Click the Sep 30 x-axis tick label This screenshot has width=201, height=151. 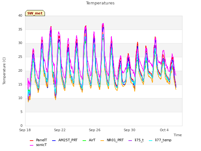pyautogui.click(x=130, y=130)
